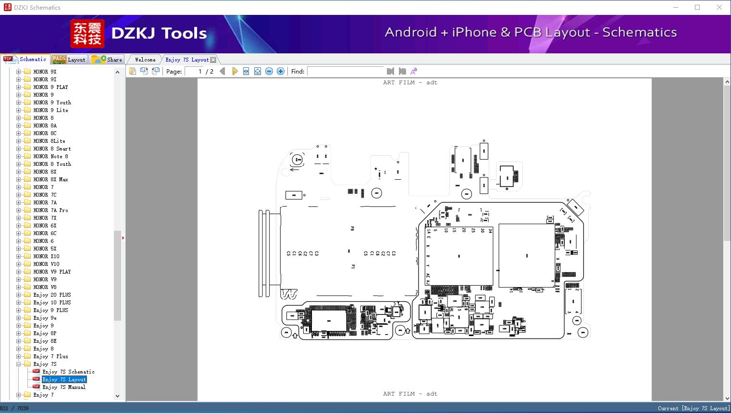Collapse the side panel with red arrow
The image size is (731, 413).
point(123,238)
